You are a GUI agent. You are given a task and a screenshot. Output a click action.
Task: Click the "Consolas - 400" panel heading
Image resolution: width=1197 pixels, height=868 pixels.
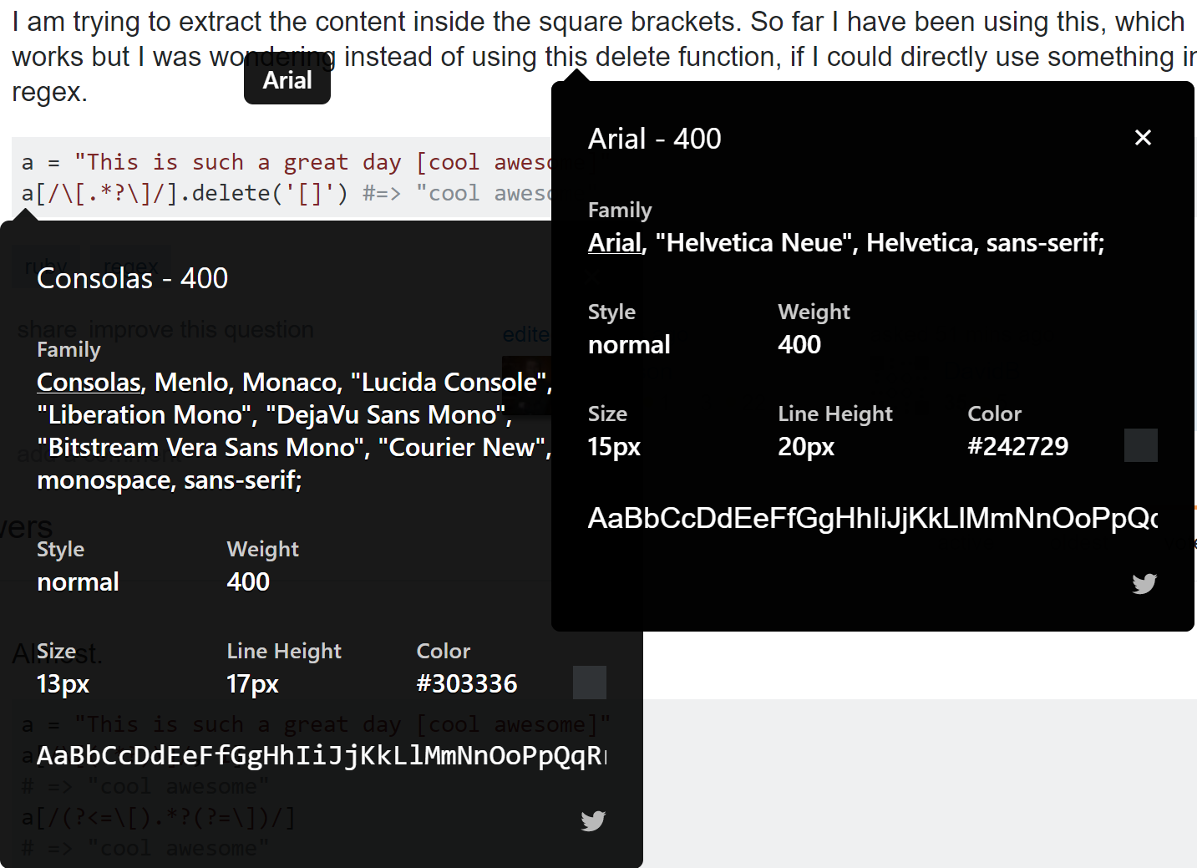[132, 278]
